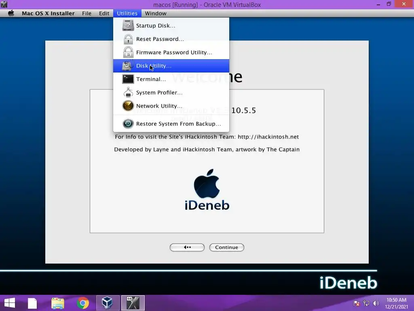Click the Continue button

pyautogui.click(x=226, y=247)
